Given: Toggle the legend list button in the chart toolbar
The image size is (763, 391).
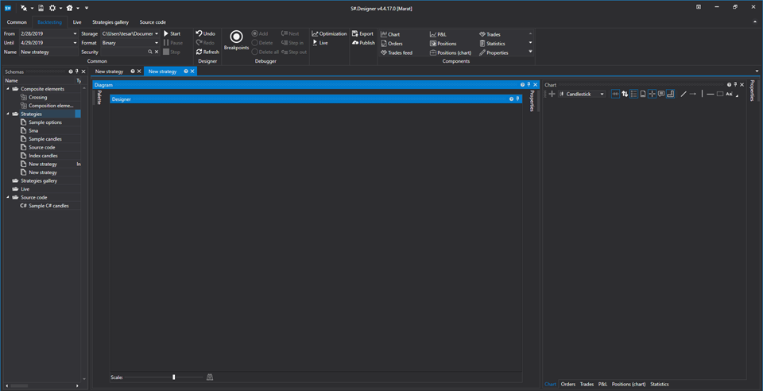Looking at the screenshot, I should (633, 94).
